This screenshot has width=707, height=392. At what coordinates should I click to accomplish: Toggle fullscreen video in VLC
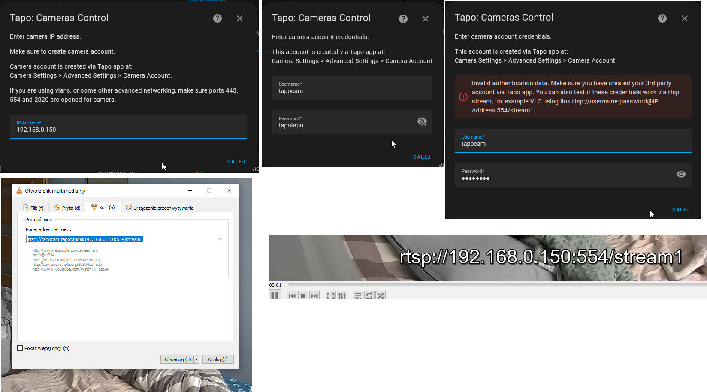pyautogui.click(x=330, y=295)
